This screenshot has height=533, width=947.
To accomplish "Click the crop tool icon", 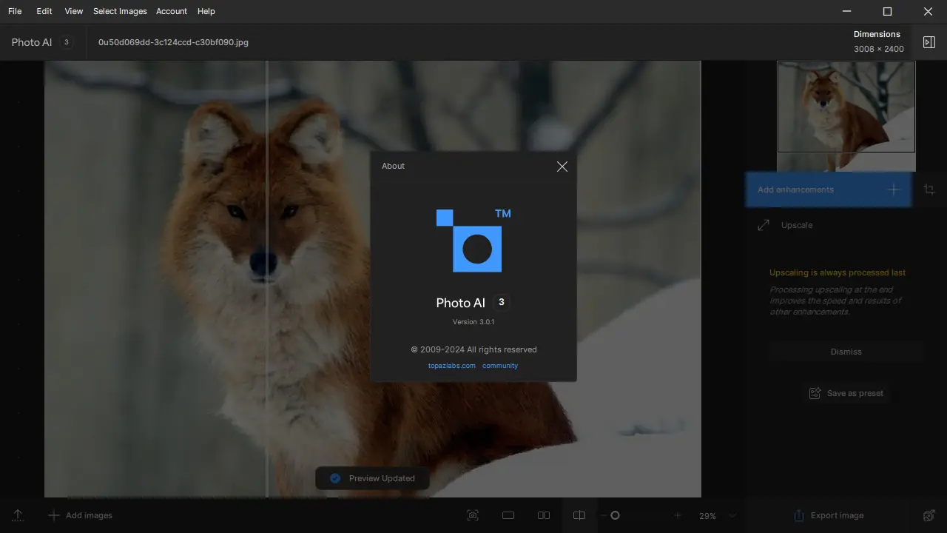I will (x=929, y=190).
